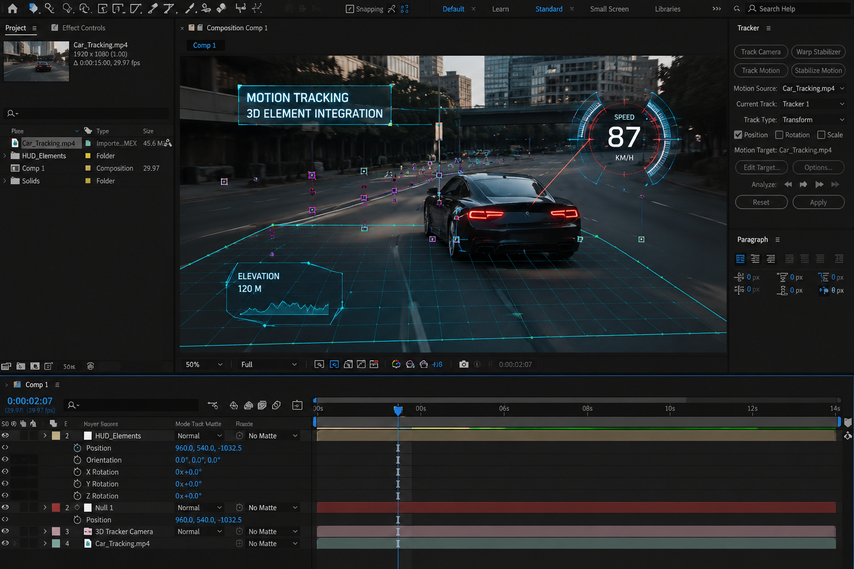Toggle the Position checkbox in Tracker
The height and width of the screenshot is (569, 854).
pos(738,135)
